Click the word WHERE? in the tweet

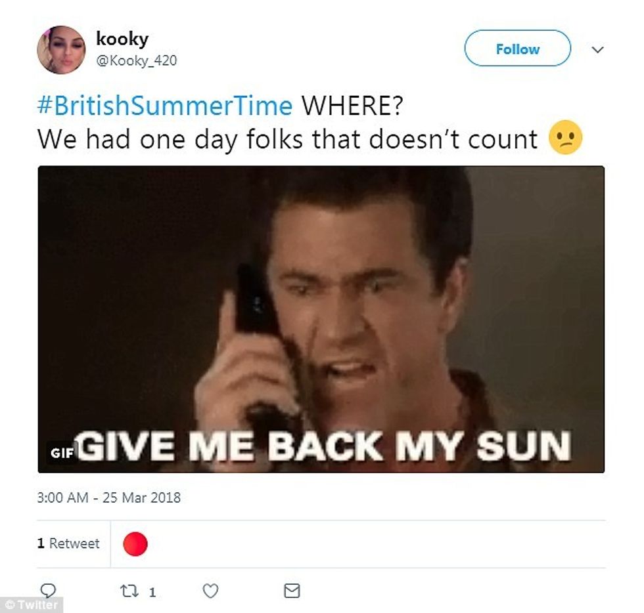pos(353,106)
